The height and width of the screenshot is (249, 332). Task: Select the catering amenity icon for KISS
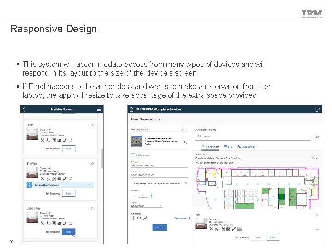(x=42, y=140)
